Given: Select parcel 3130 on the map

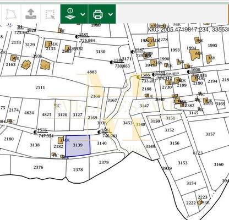Looking at the screenshot, I should (x=100, y=52).
